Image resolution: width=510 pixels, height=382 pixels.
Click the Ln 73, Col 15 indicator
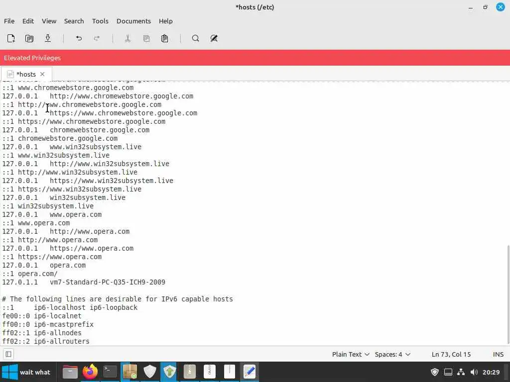point(451,354)
